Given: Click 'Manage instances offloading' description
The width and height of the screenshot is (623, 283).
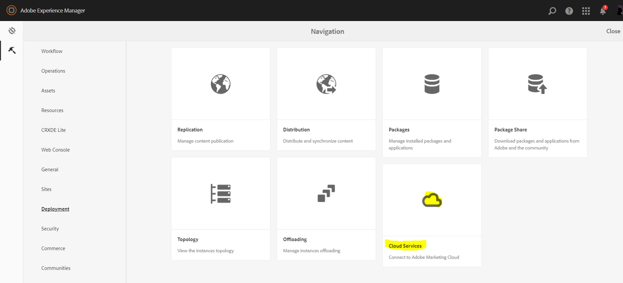Looking at the screenshot, I should pyautogui.click(x=311, y=250).
